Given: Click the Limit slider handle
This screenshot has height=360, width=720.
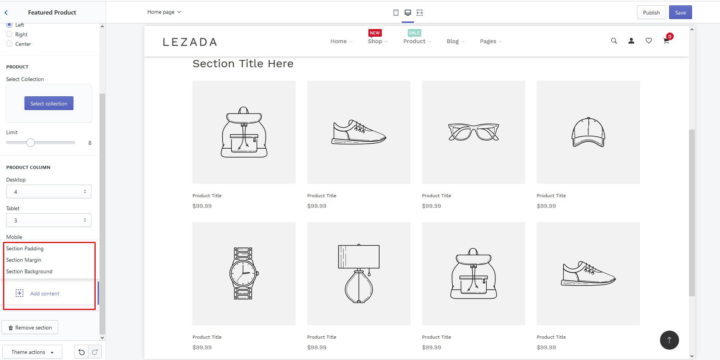Looking at the screenshot, I should tap(31, 143).
